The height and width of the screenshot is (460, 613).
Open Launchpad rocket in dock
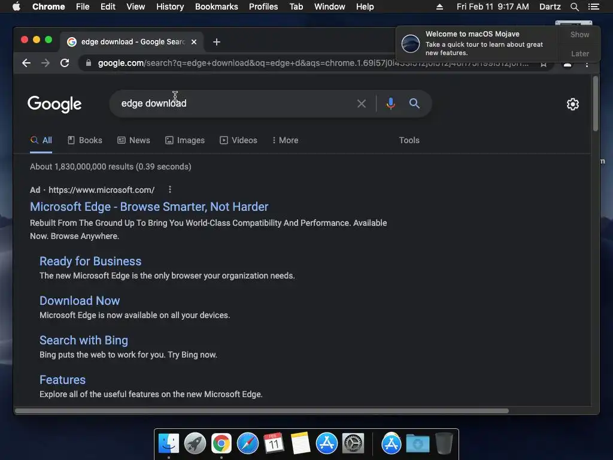pos(195,444)
